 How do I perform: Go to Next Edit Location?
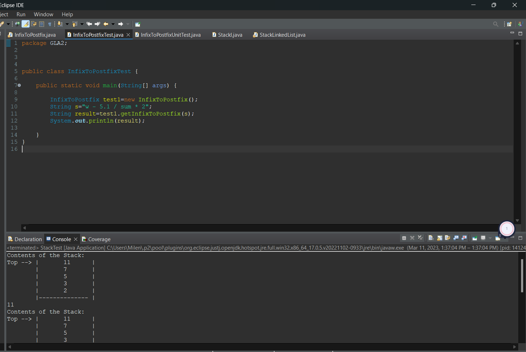click(x=97, y=24)
